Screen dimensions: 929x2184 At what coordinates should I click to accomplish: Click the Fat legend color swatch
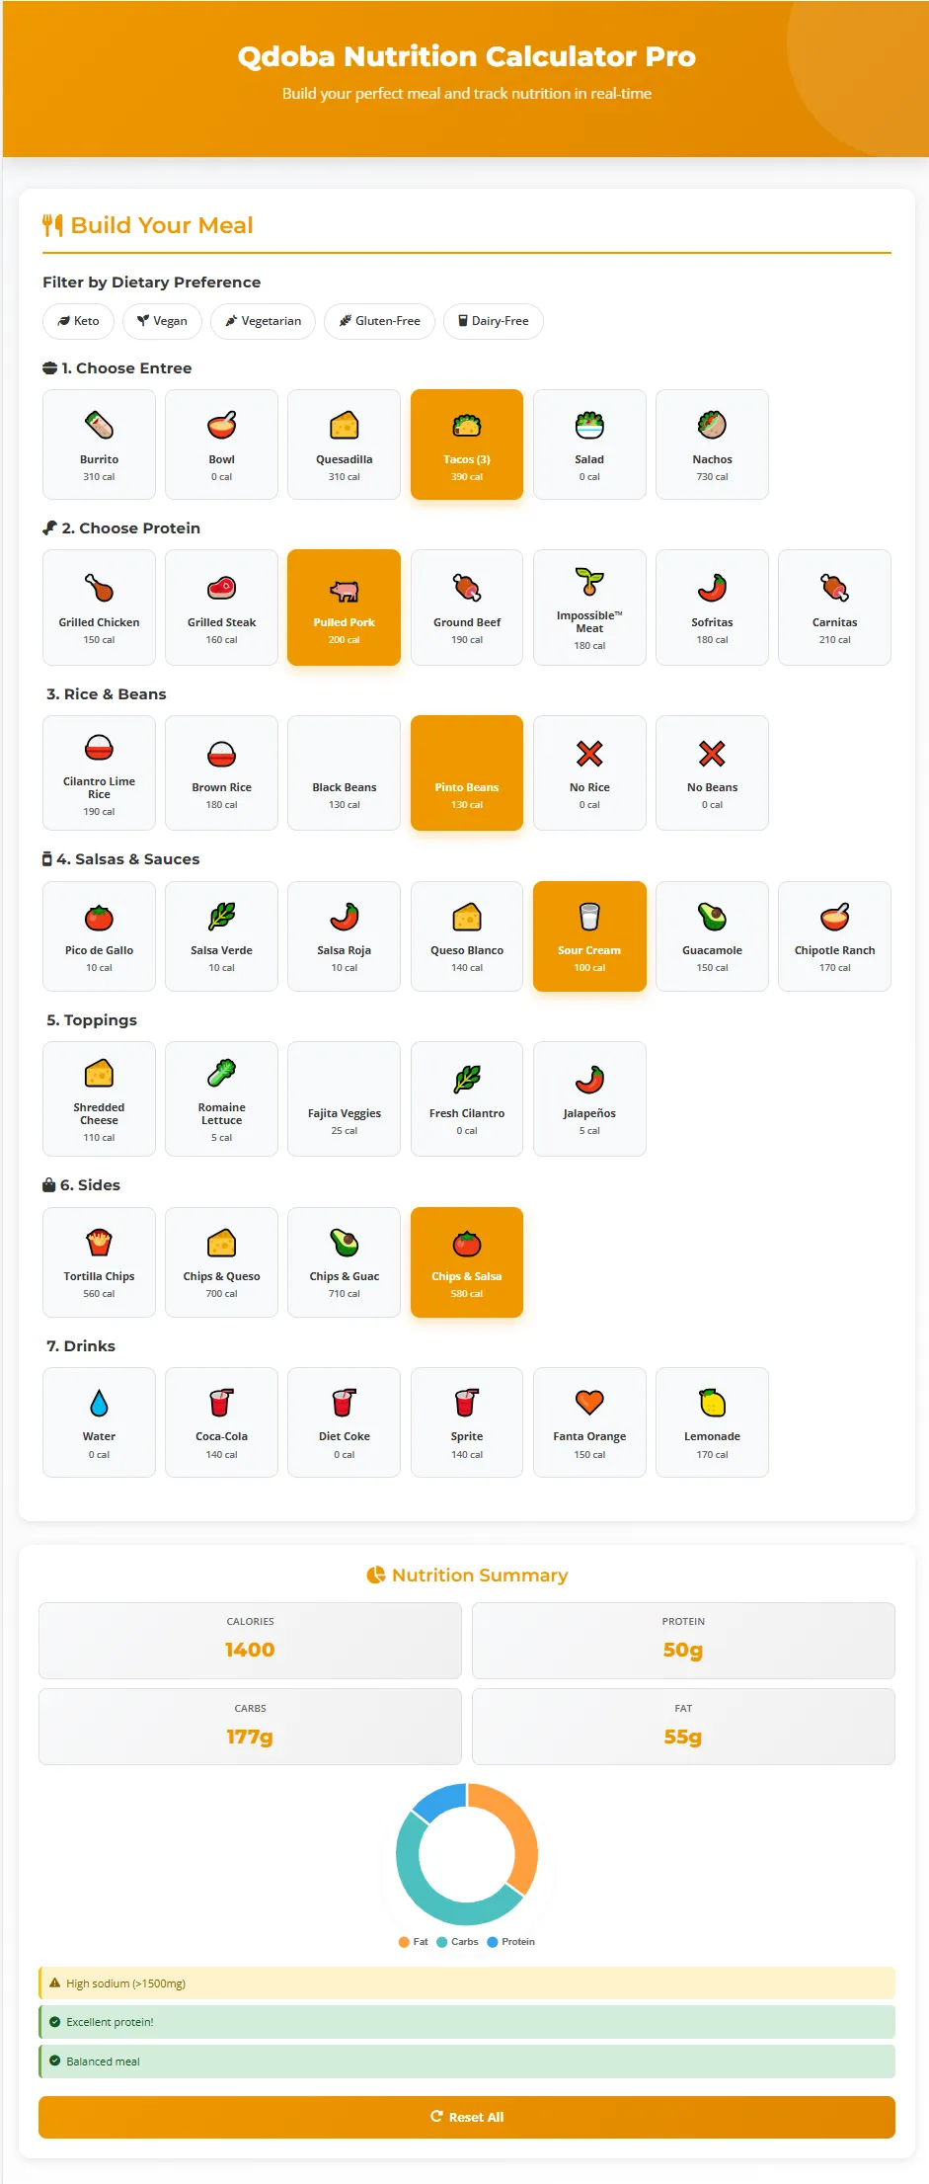(x=404, y=1942)
